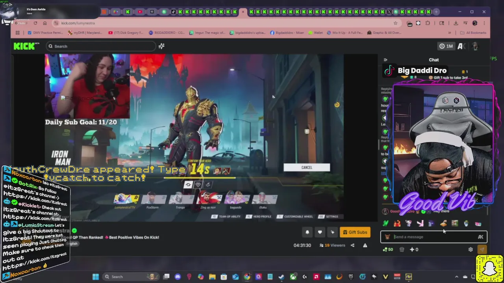504x283 pixels.
Task: Open the Windows Start menu
Action: [x=96, y=277]
